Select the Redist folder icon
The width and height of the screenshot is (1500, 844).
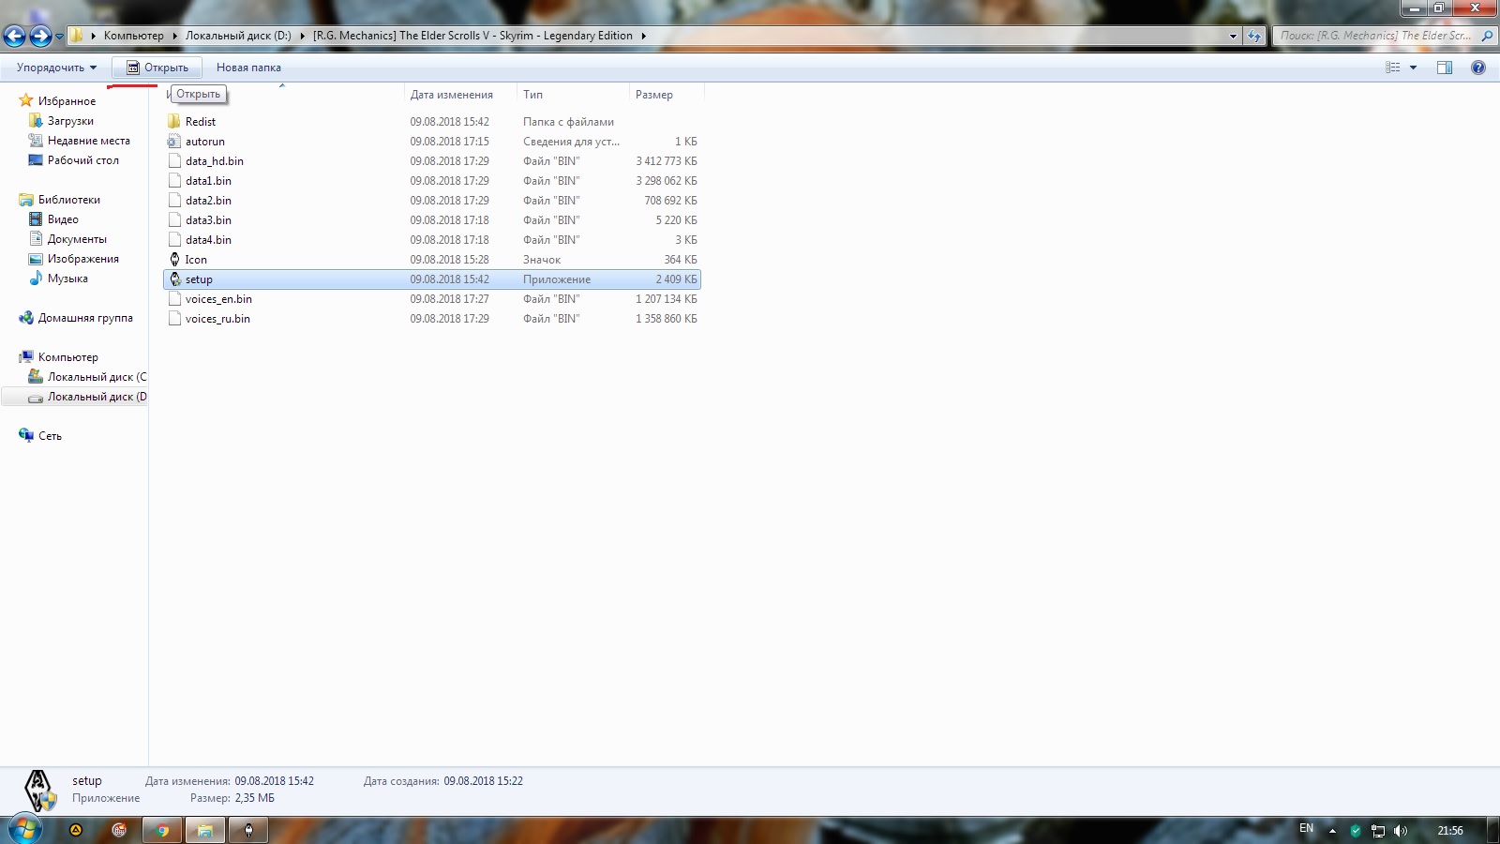click(174, 121)
